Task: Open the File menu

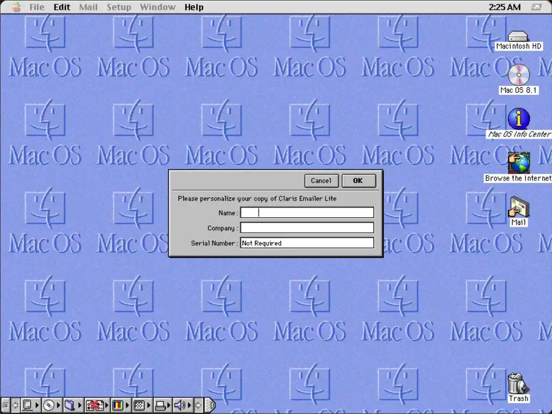Action: tap(37, 7)
